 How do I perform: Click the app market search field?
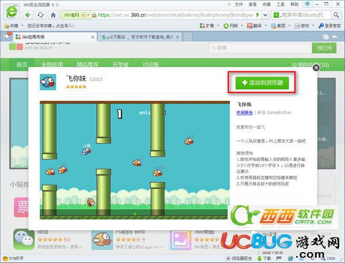[x=260, y=48]
